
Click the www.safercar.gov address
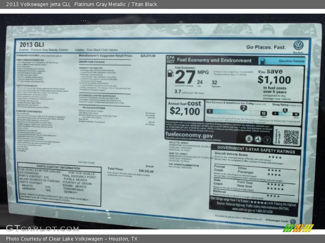[x=242, y=209]
